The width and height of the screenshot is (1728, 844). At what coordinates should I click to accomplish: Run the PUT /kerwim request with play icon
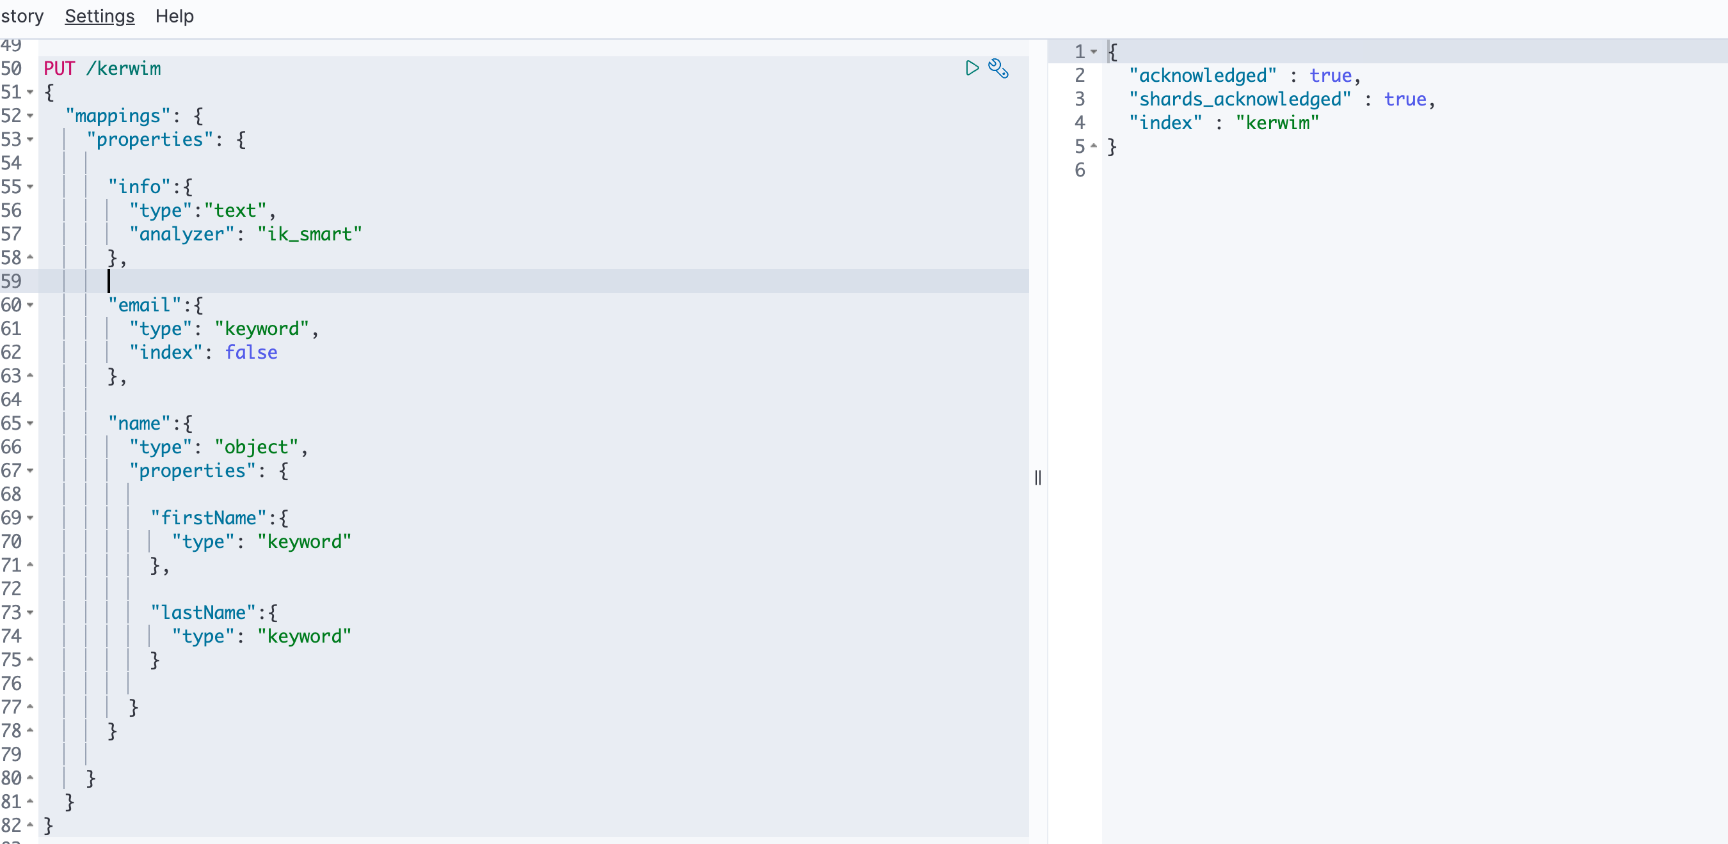(972, 68)
